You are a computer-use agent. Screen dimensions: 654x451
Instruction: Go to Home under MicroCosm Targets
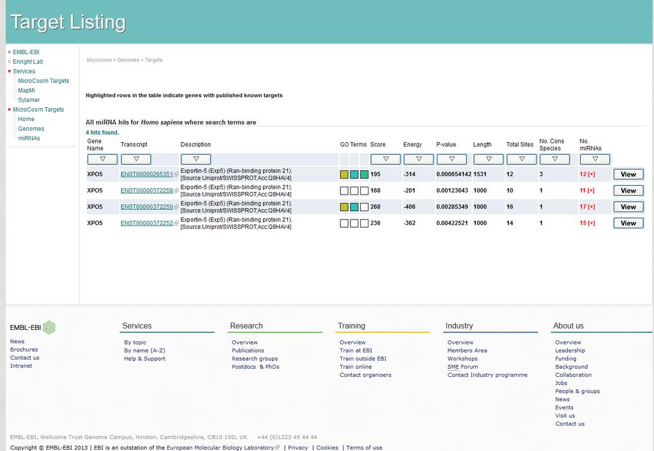tap(26, 119)
